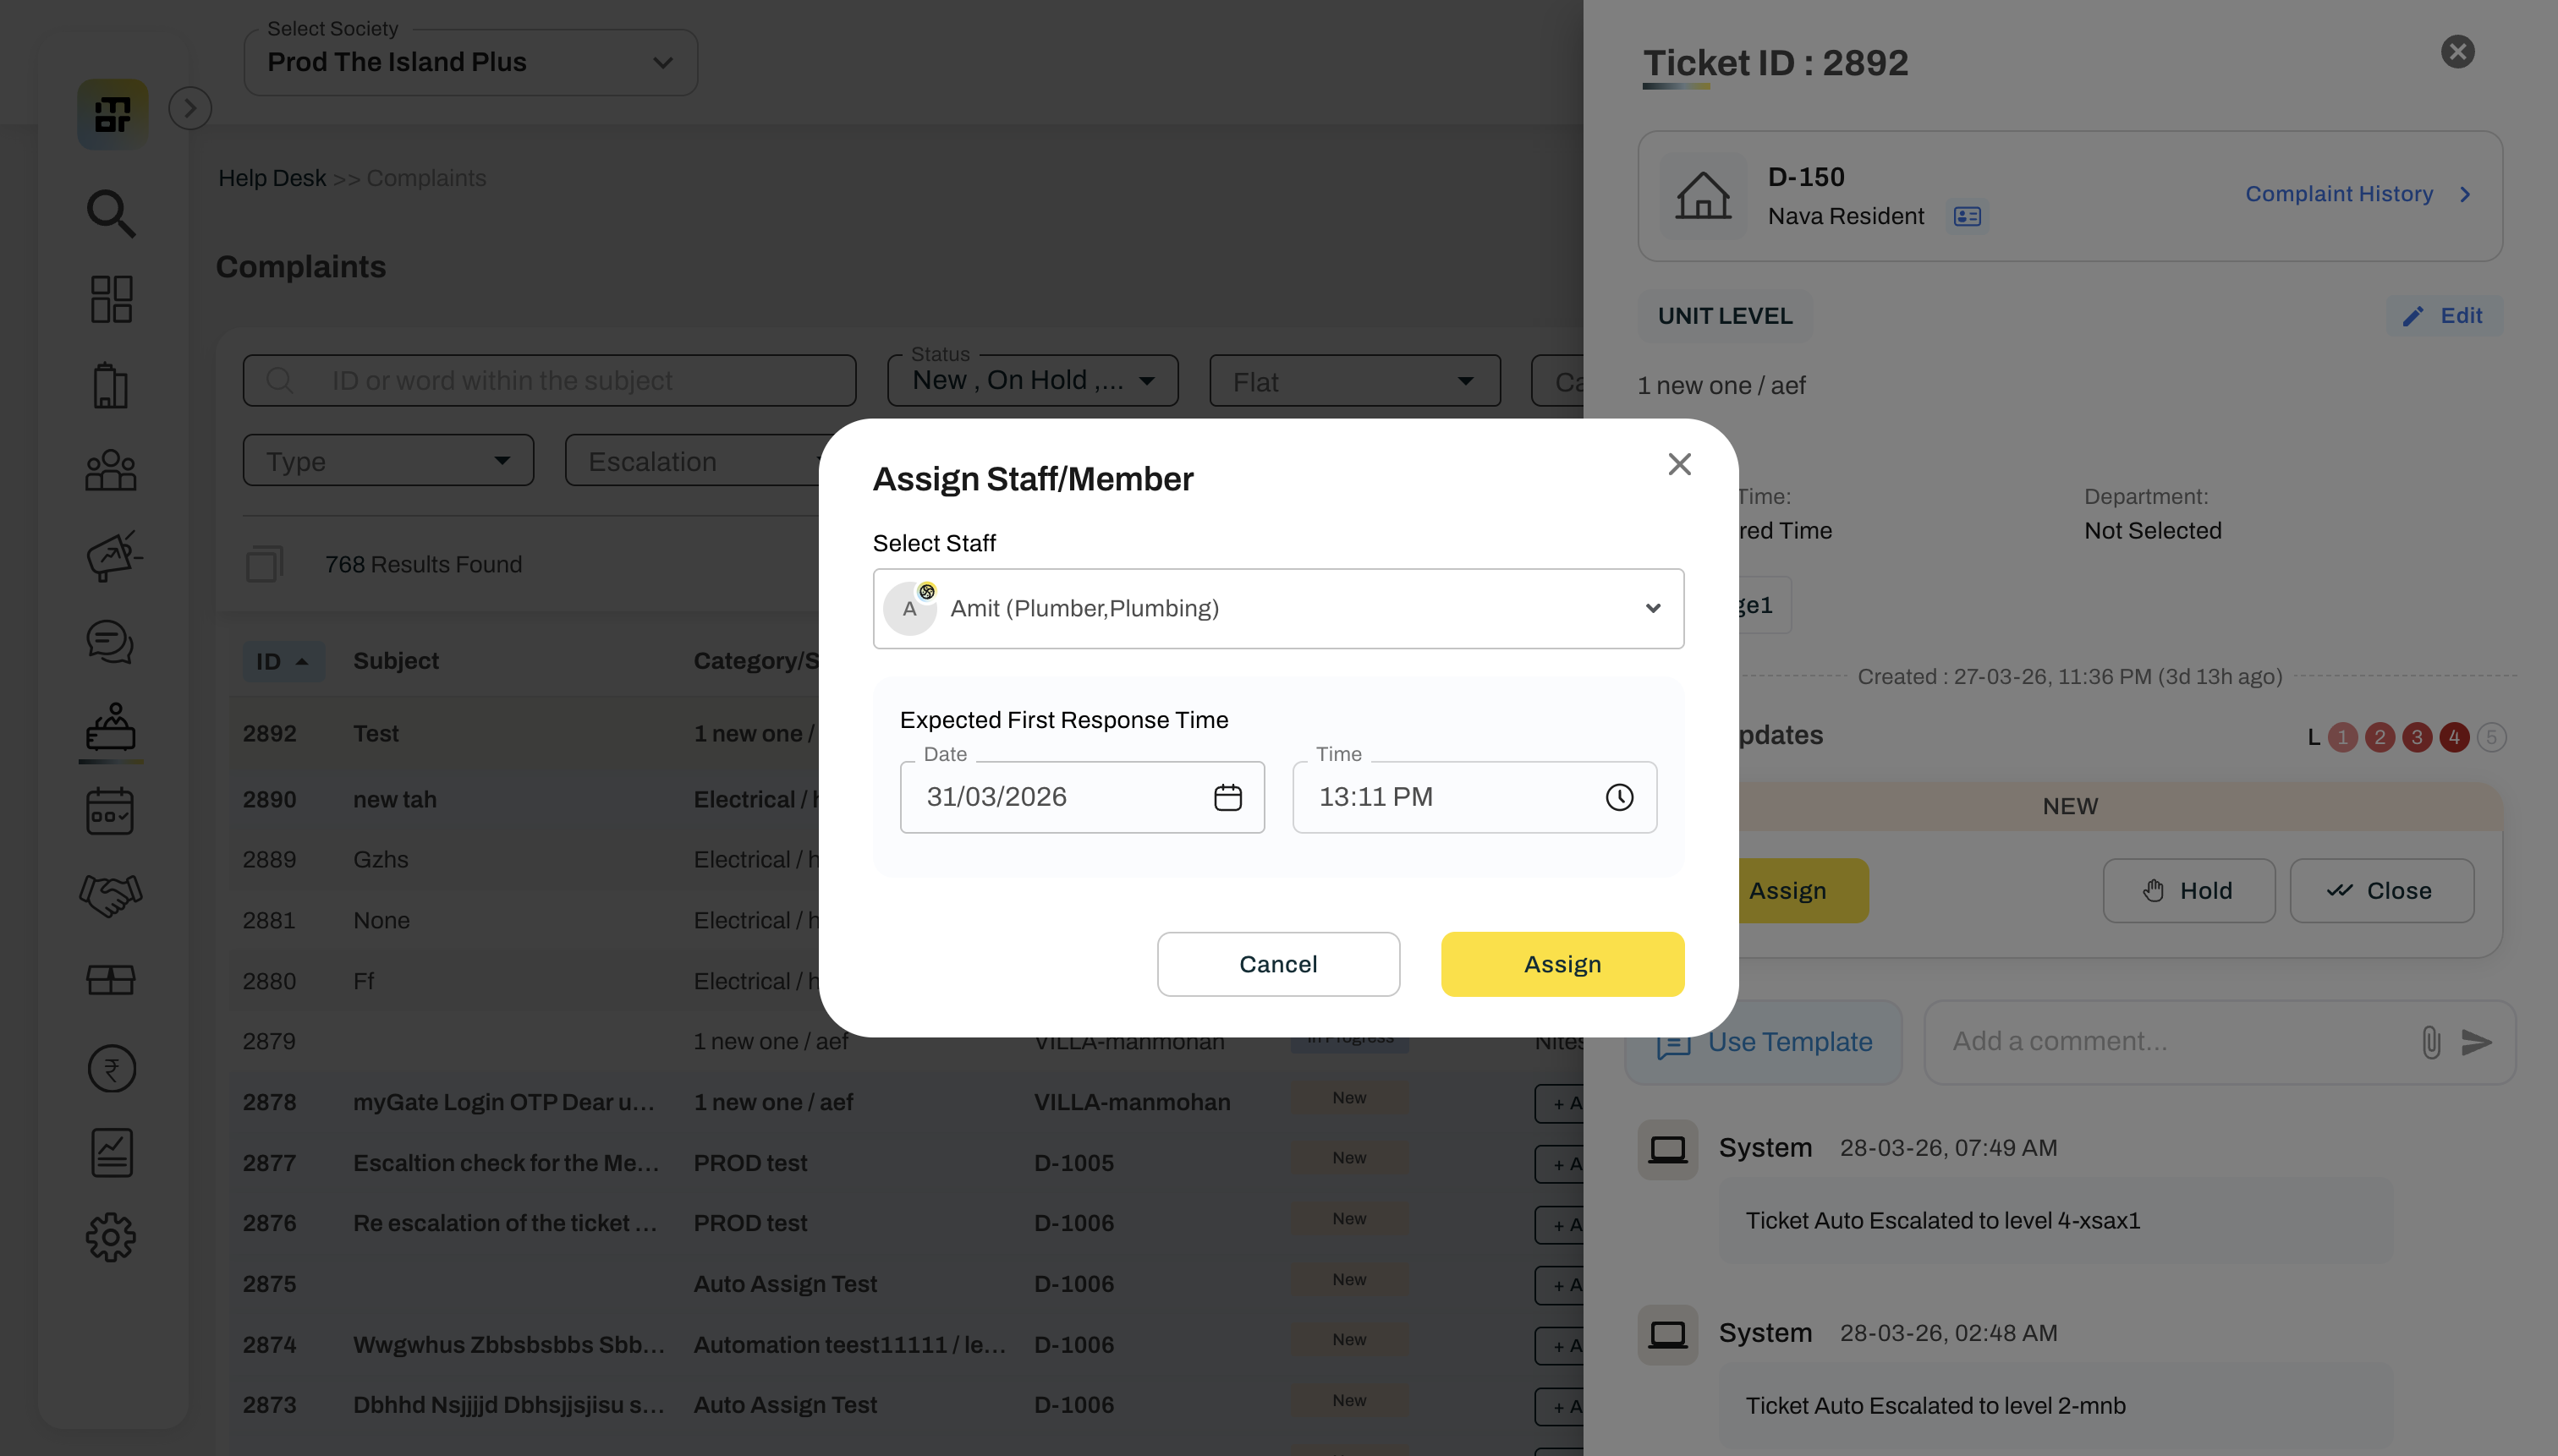Sort the table by ID column

coord(284,662)
